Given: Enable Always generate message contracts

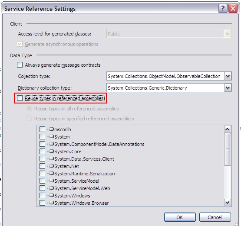Looking at the screenshot, I should (x=20, y=65).
